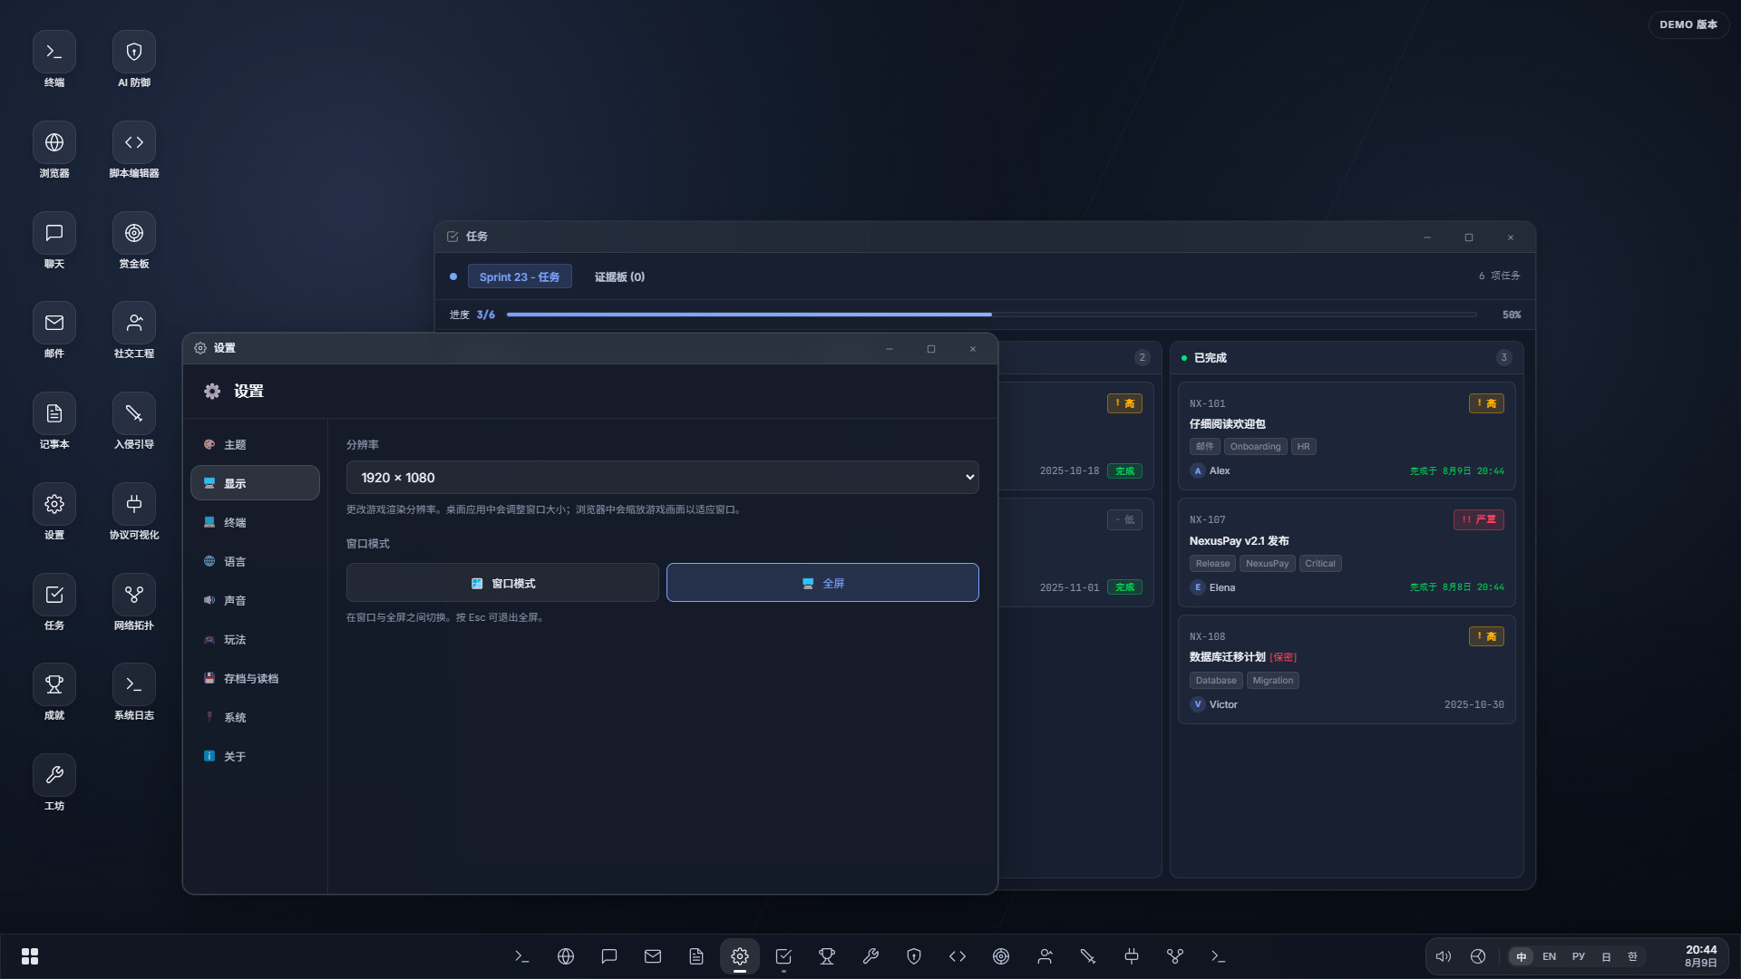Open the 脚本编辑器 script editor icon
Viewport: 1741px width, 979px height.
[134, 150]
